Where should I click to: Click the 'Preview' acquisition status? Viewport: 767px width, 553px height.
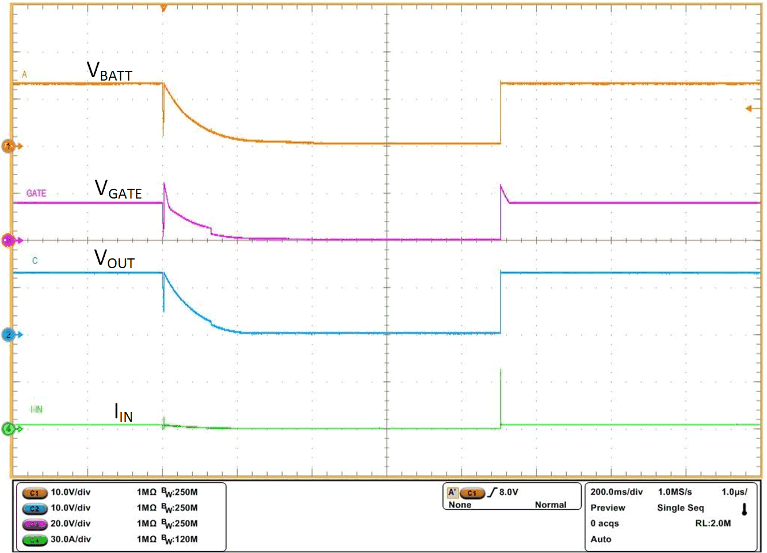tap(608, 508)
